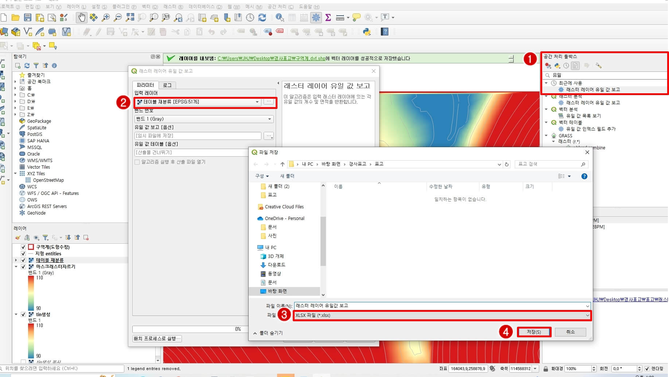The image size is (669, 377).
Task: Toggle visibility of 테이블 재분류 layer
Action: pyautogui.click(x=23, y=260)
